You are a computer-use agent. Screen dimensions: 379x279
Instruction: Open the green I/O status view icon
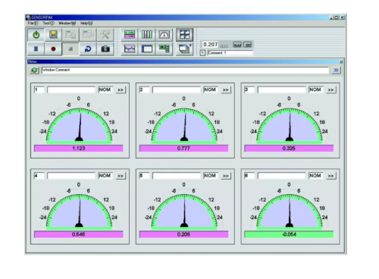[x=164, y=49]
